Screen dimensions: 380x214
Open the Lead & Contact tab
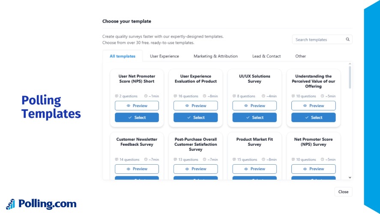click(x=266, y=56)
